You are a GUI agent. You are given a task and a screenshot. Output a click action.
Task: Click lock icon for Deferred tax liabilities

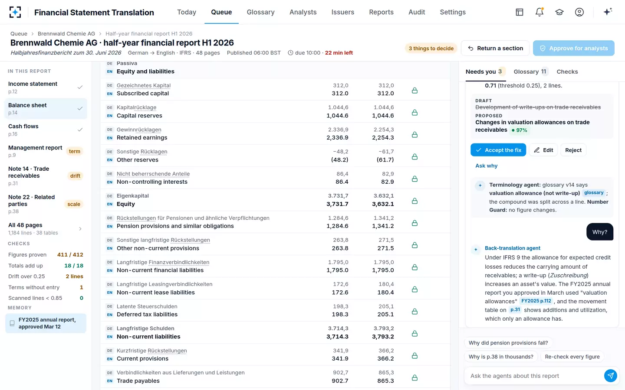414,311
